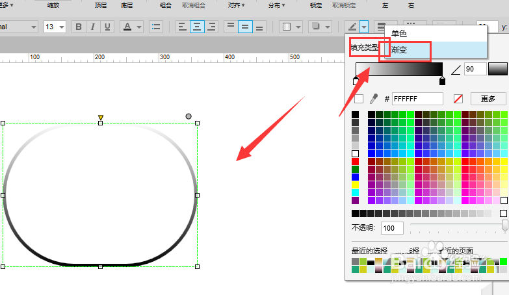
Task: Click the rounded shape on canvas
Action: tap(100, 195)
